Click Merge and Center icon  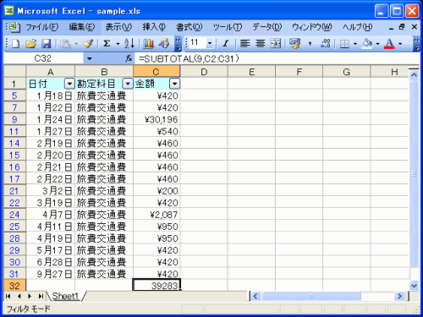click(x=276, y=44)
